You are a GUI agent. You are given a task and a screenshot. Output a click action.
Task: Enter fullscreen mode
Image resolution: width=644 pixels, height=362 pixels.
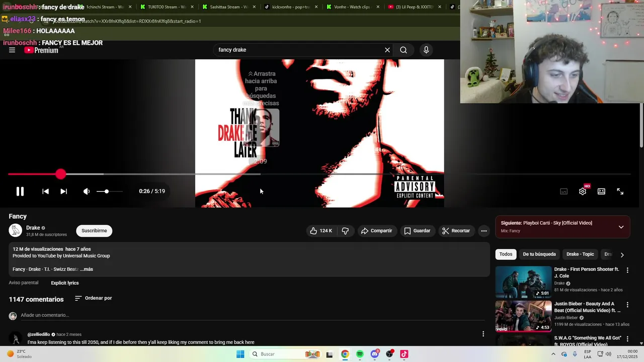[620, 191]
